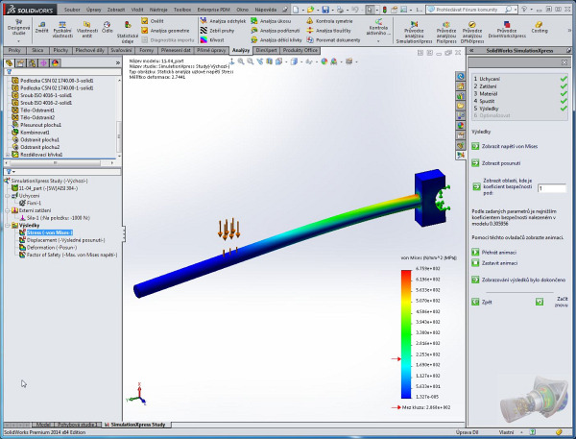
Task: Expand Rozdělovací křivka1 tree node
Action: tap(8, 155)
